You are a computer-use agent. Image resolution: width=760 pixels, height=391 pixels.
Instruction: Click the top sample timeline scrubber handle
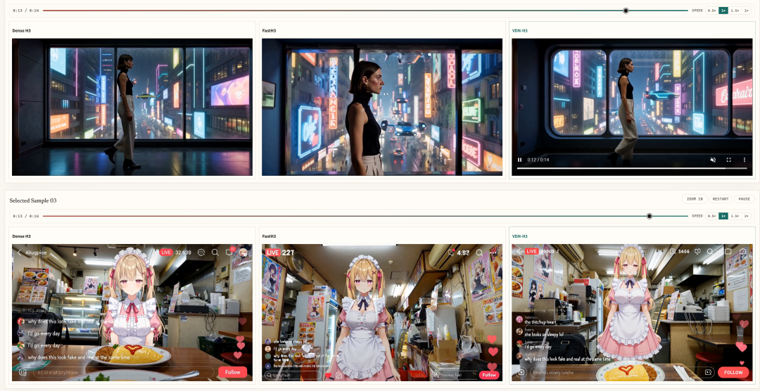[x=626, y=11]
